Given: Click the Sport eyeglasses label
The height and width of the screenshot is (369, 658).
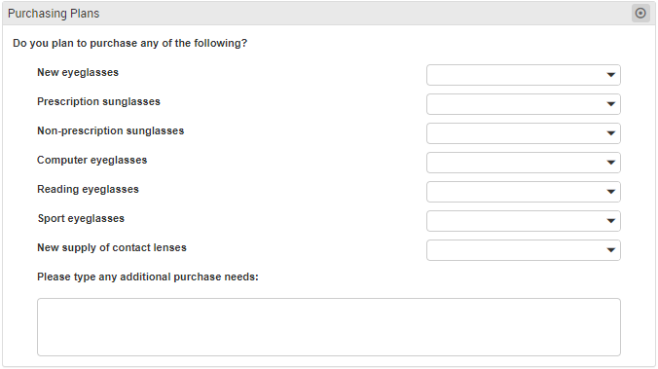Looking at the screenshot, I should pyautogui.click(x=81, y=218).
